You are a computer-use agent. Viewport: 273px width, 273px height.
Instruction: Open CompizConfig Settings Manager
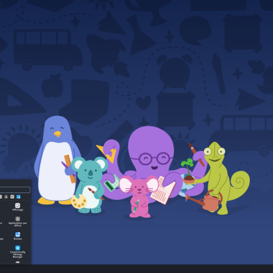point(18,248)
